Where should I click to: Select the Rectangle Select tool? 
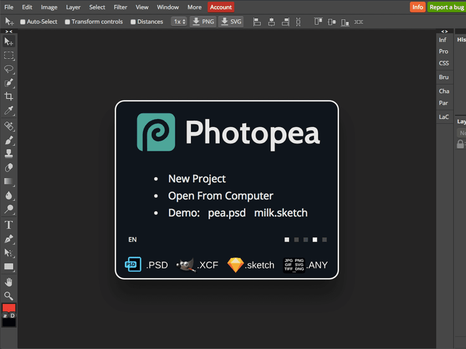tap(9, 55)
